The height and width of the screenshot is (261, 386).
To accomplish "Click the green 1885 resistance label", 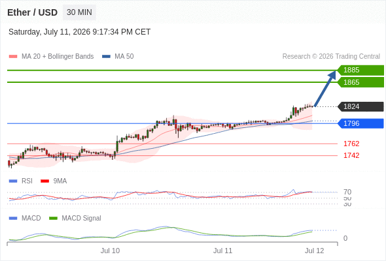I will point(360,70).
